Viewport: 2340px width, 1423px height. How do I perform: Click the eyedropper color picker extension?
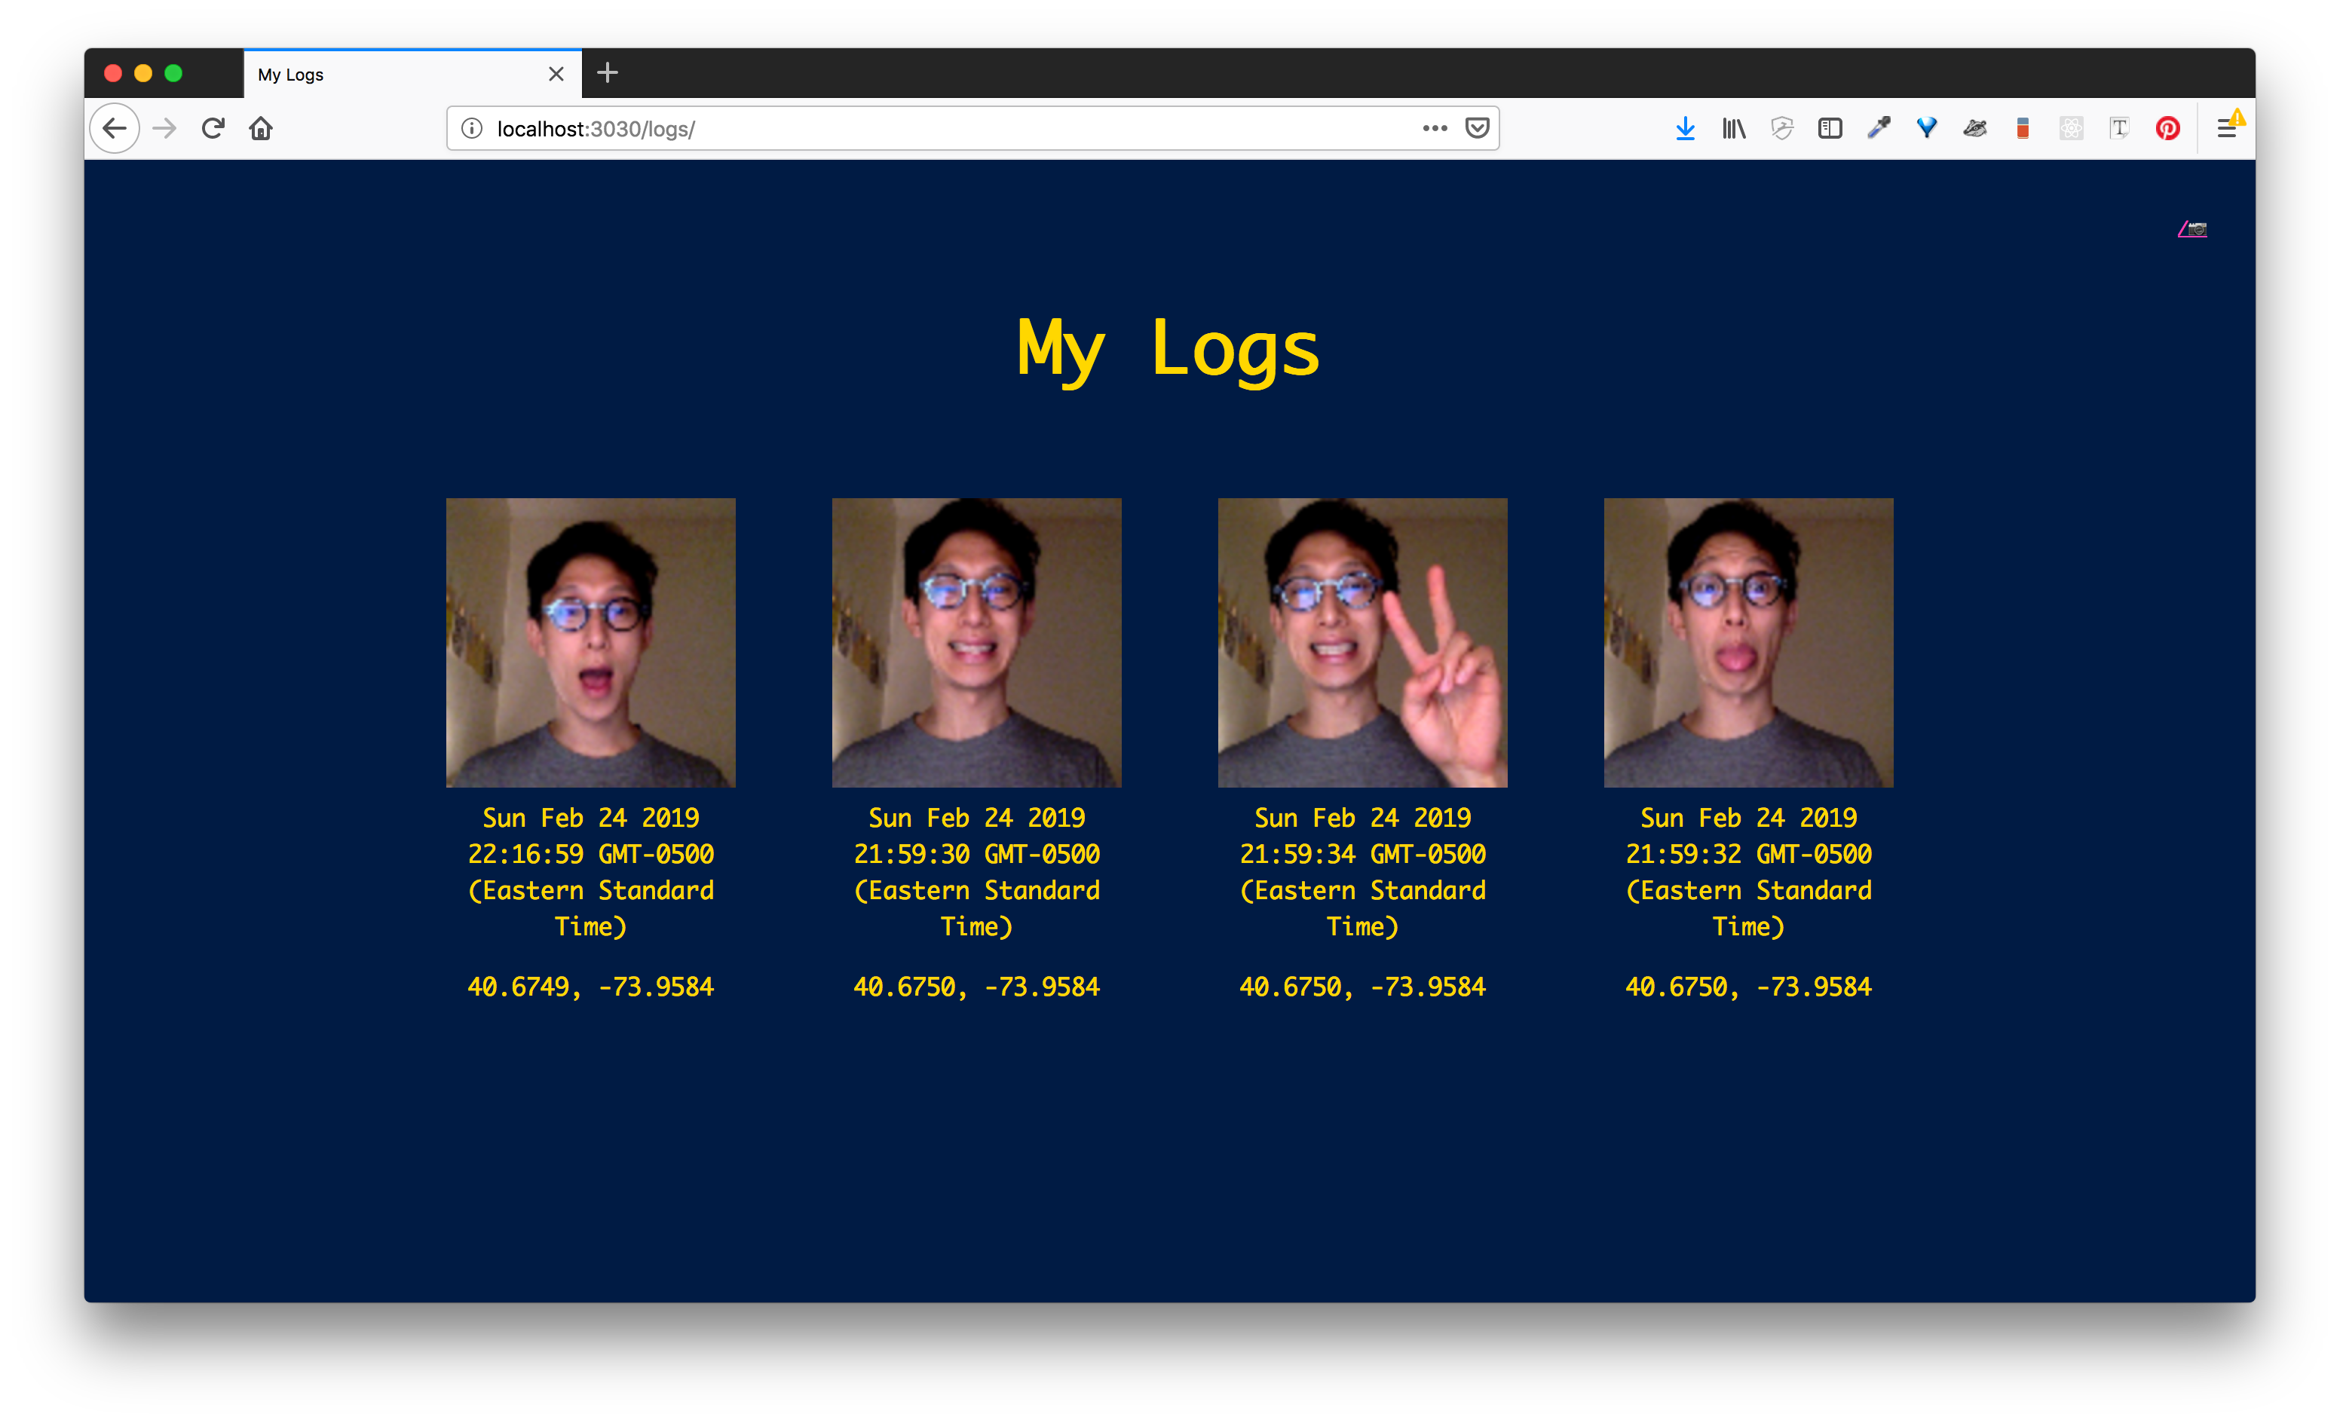click(1879, 128)
